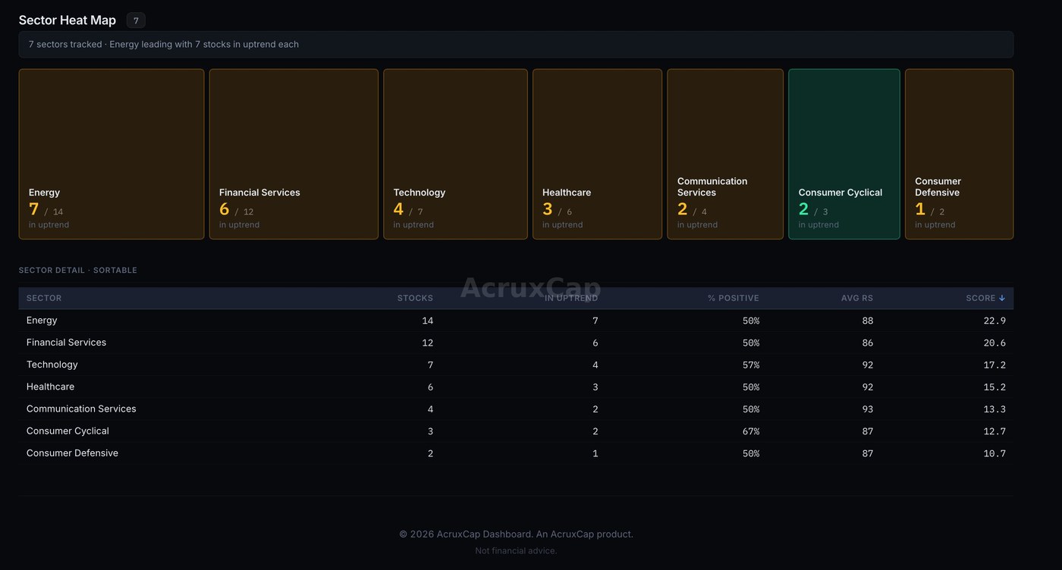Click the Sector Heat Map heading

[68, 20]
